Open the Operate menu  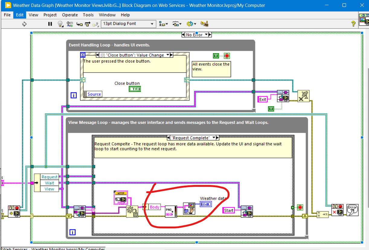pos(70,15)
